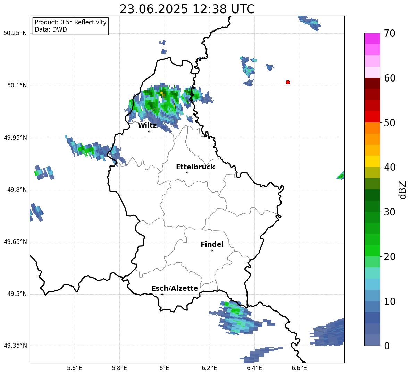Click the 40 colorbar tick label
The image size is (411, 375).
(x=389, y=167)
